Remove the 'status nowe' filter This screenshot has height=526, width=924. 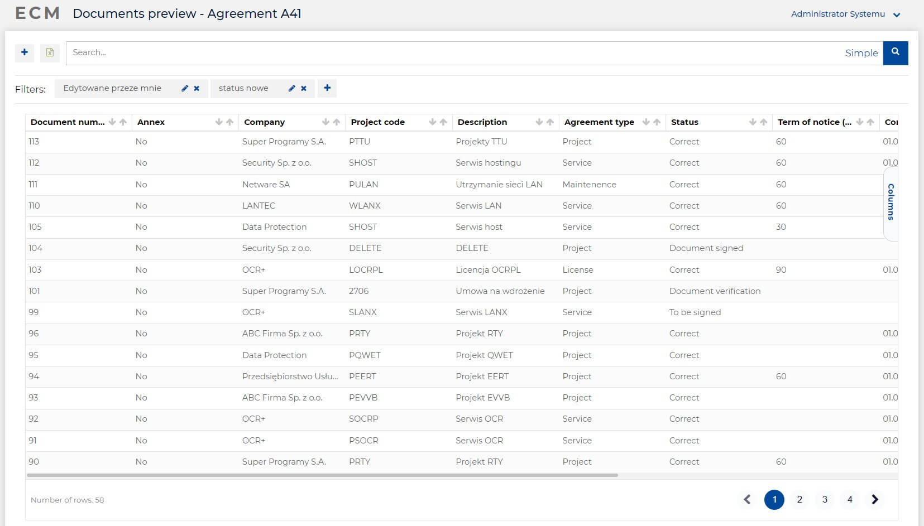[304, 88]
